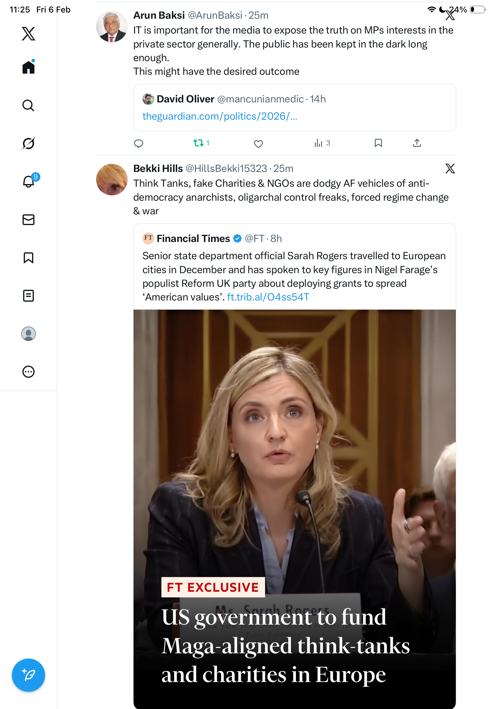
Task: Open theguardian.com politics link
Action: pyautogui.click(x=220, y=116)
